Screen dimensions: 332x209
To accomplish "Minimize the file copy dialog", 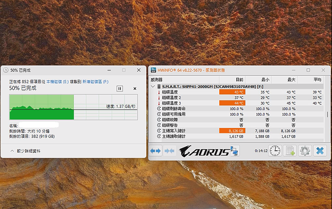I will pos(109,70).
